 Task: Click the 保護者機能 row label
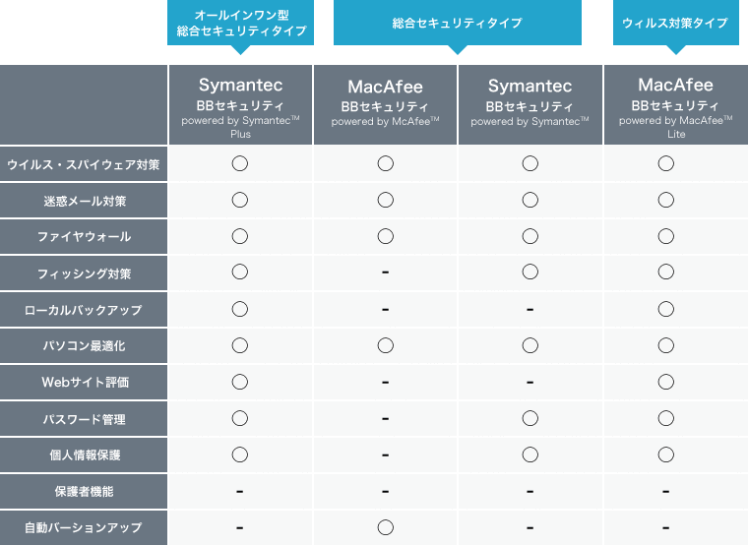tap(83, 491)
